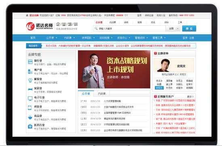Select highlighted 史宪文 name in teacher grid
The image size is (222, 146).
tap(159, 88)
